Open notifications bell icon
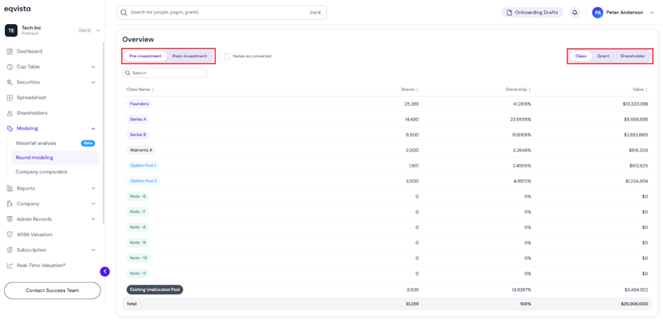 (x=575, y=13)
